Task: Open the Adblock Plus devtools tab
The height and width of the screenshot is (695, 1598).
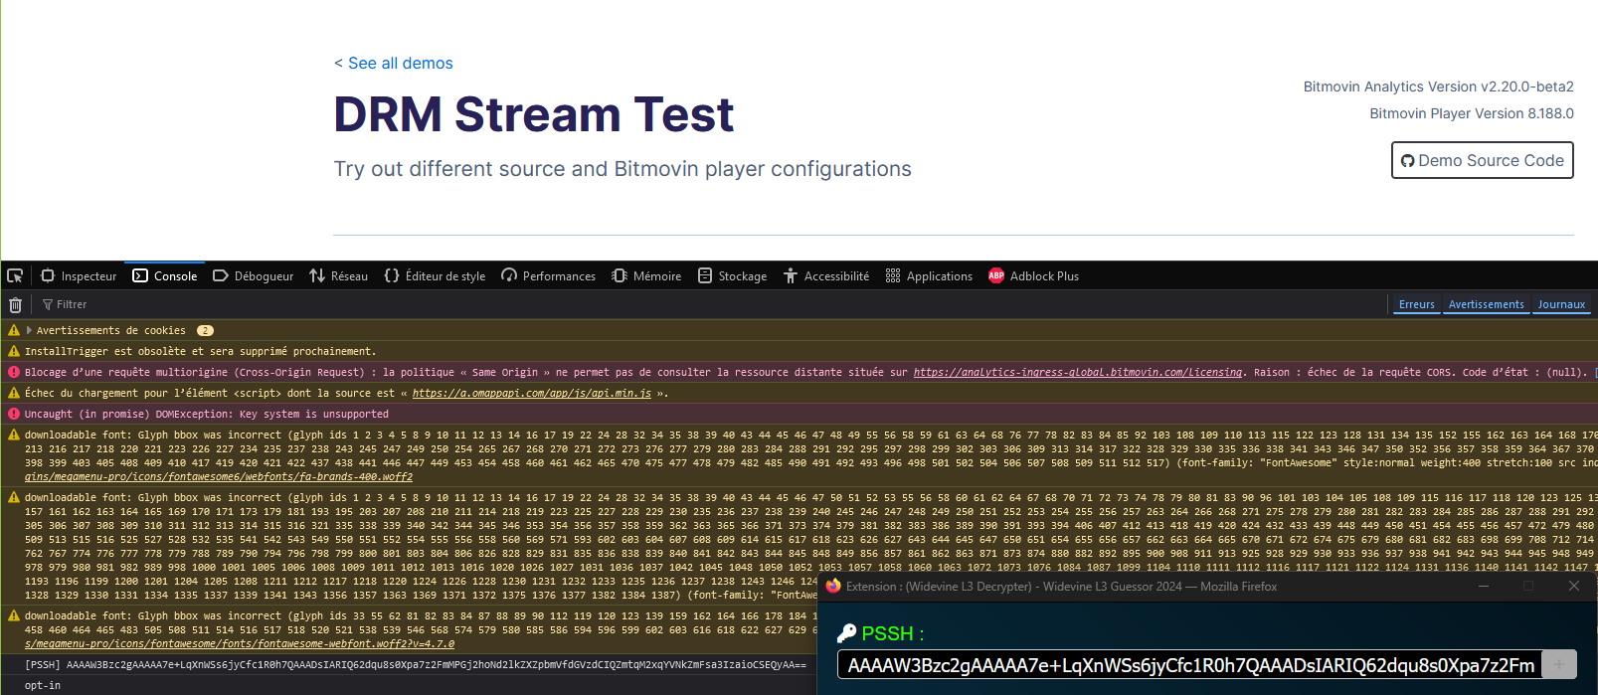Action: (1034, 275)
